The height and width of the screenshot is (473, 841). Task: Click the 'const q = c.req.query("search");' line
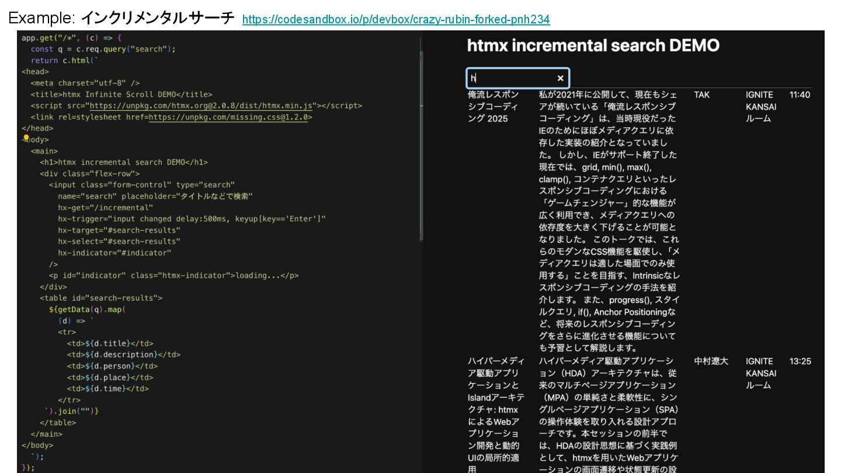(x=103, y=49)
